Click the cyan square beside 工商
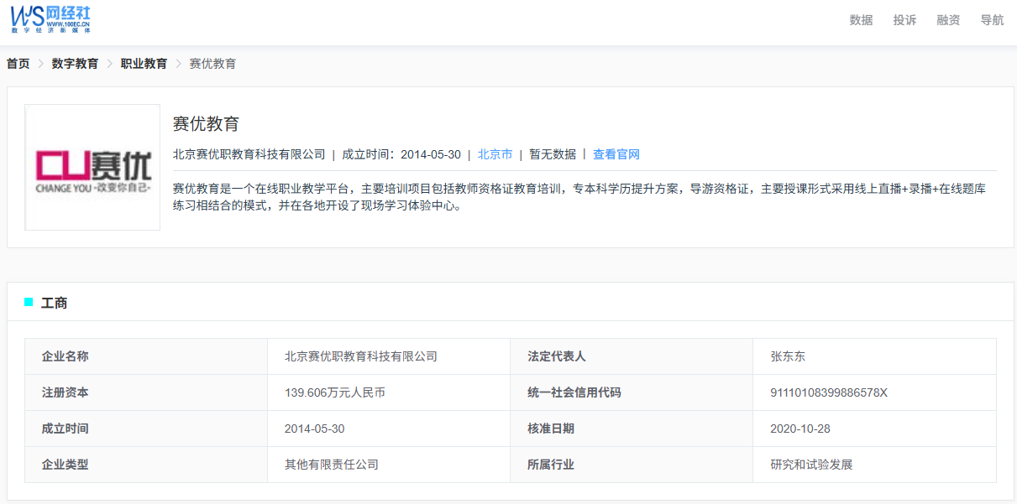 pyautogui.click(x=29, y=302)
